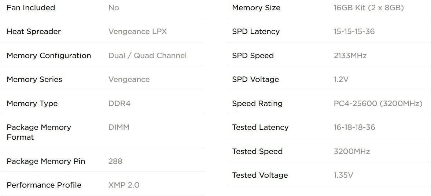This screenshot has height=196, width=431.
Task: Click the PC4-25600 (3200MHz) speed rating
Action: 378,103
